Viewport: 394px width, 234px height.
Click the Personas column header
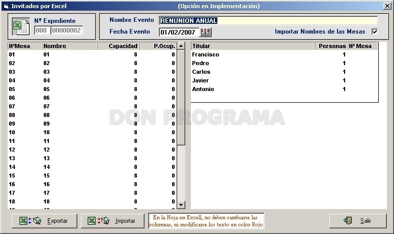point(331,46)
